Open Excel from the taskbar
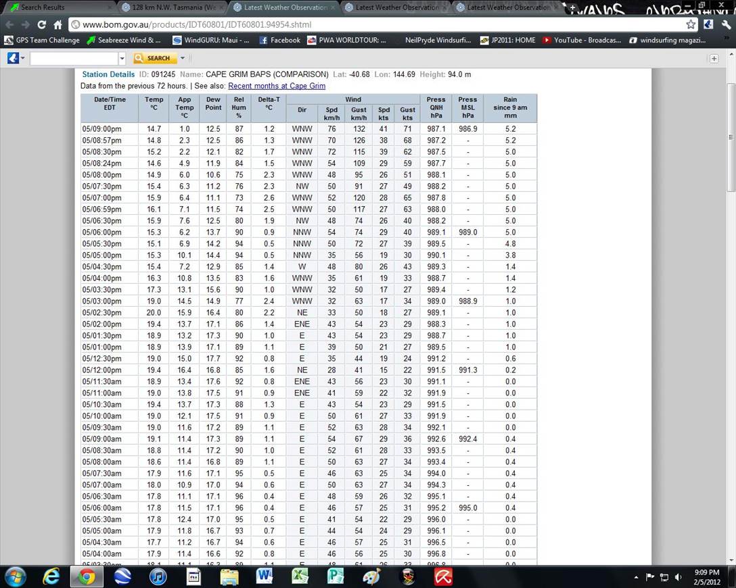The image size is (736, 588). pyautogui.click(x=300, y=577)
